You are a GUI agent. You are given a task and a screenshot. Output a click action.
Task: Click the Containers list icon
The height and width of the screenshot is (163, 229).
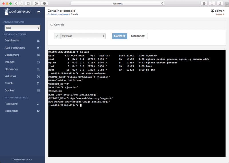point(38,55)
